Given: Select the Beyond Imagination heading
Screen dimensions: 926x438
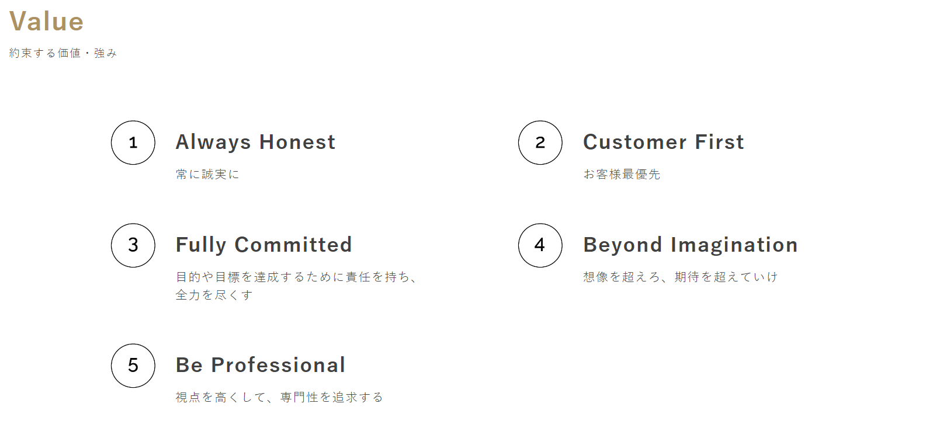Looking at the screenshot, I should tap(691, 245).
